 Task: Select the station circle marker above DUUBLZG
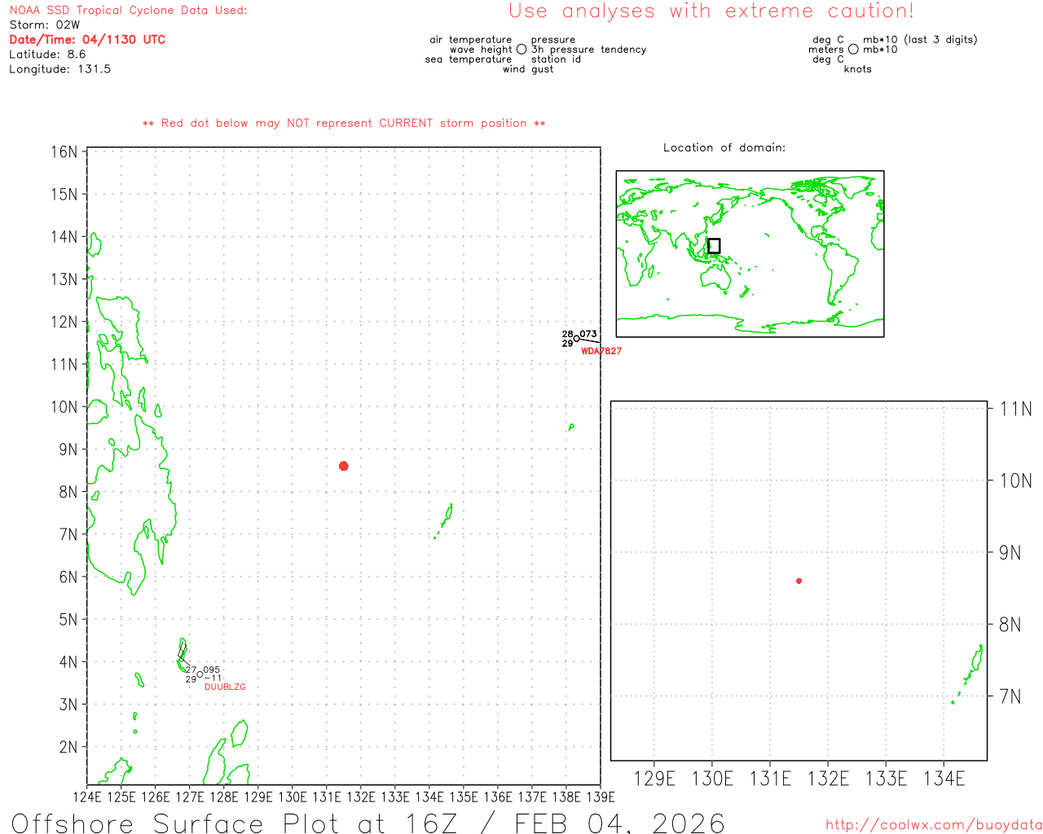tap(200, 674)
